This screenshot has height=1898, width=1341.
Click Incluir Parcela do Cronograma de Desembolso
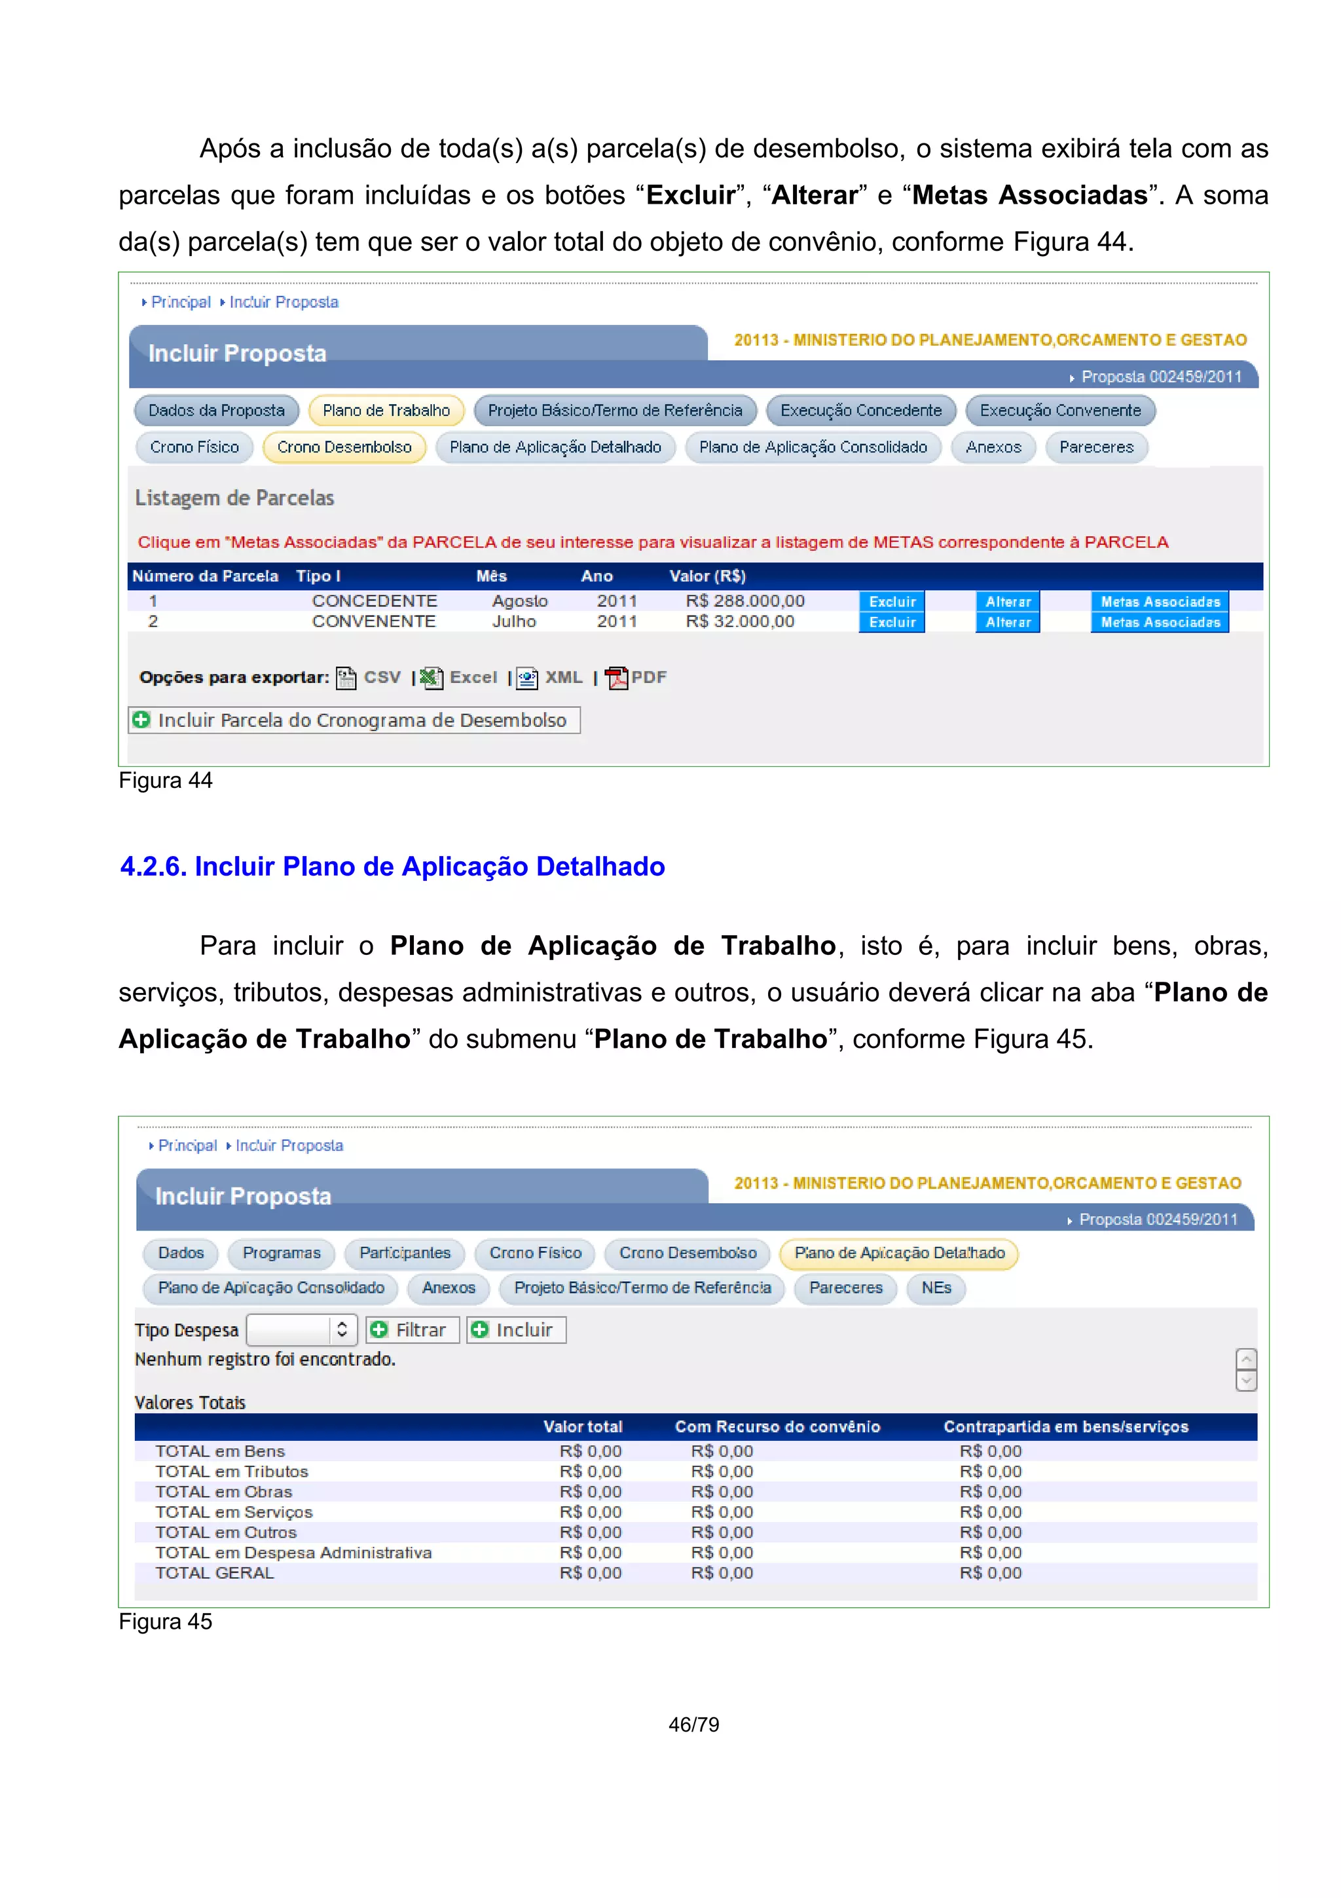tap(354, 720)
